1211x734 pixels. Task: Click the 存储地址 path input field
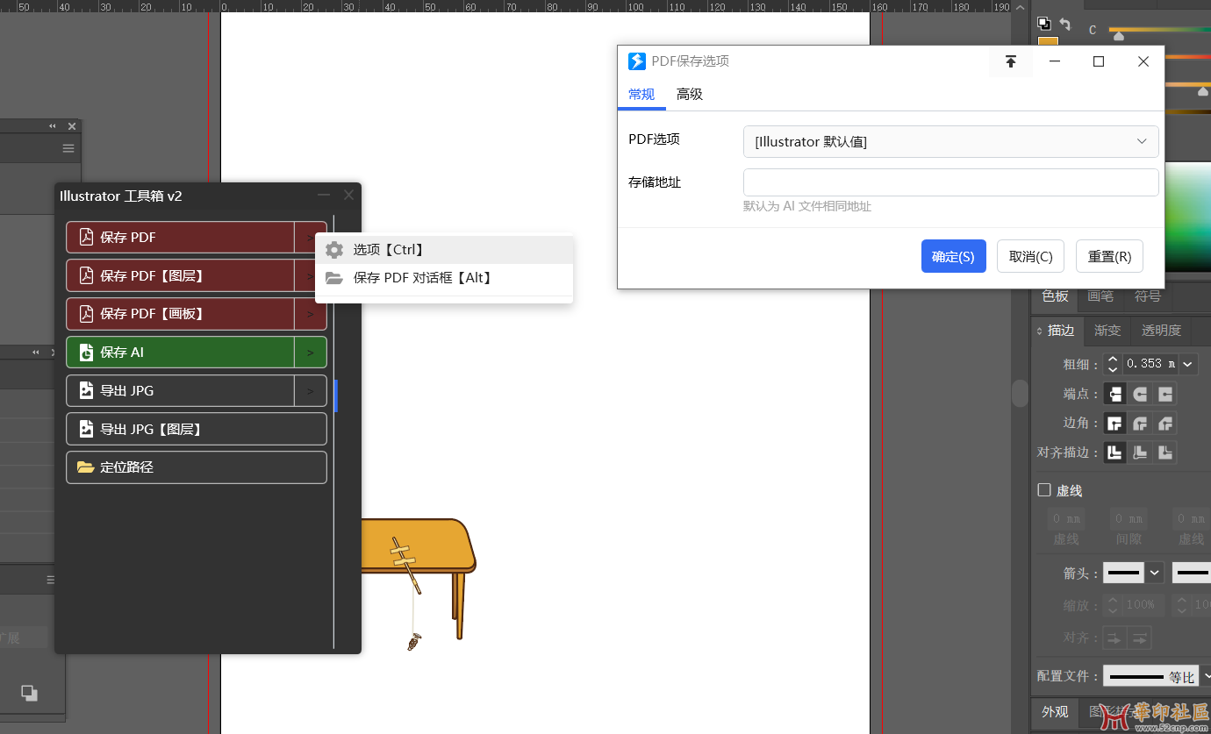click(950, 182)
